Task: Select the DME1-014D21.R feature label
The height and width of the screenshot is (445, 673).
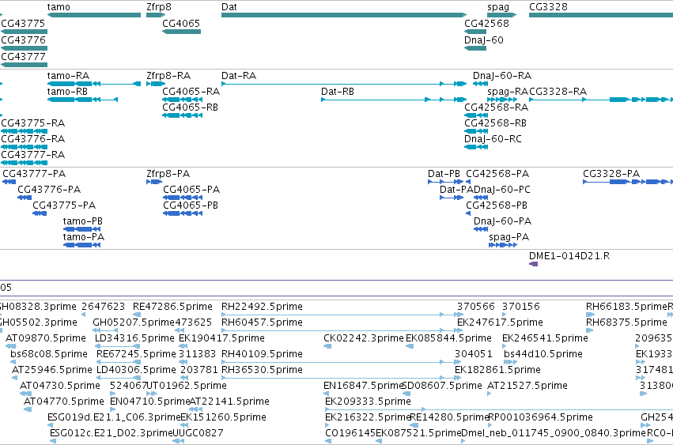Action: [x=569, y=256]
